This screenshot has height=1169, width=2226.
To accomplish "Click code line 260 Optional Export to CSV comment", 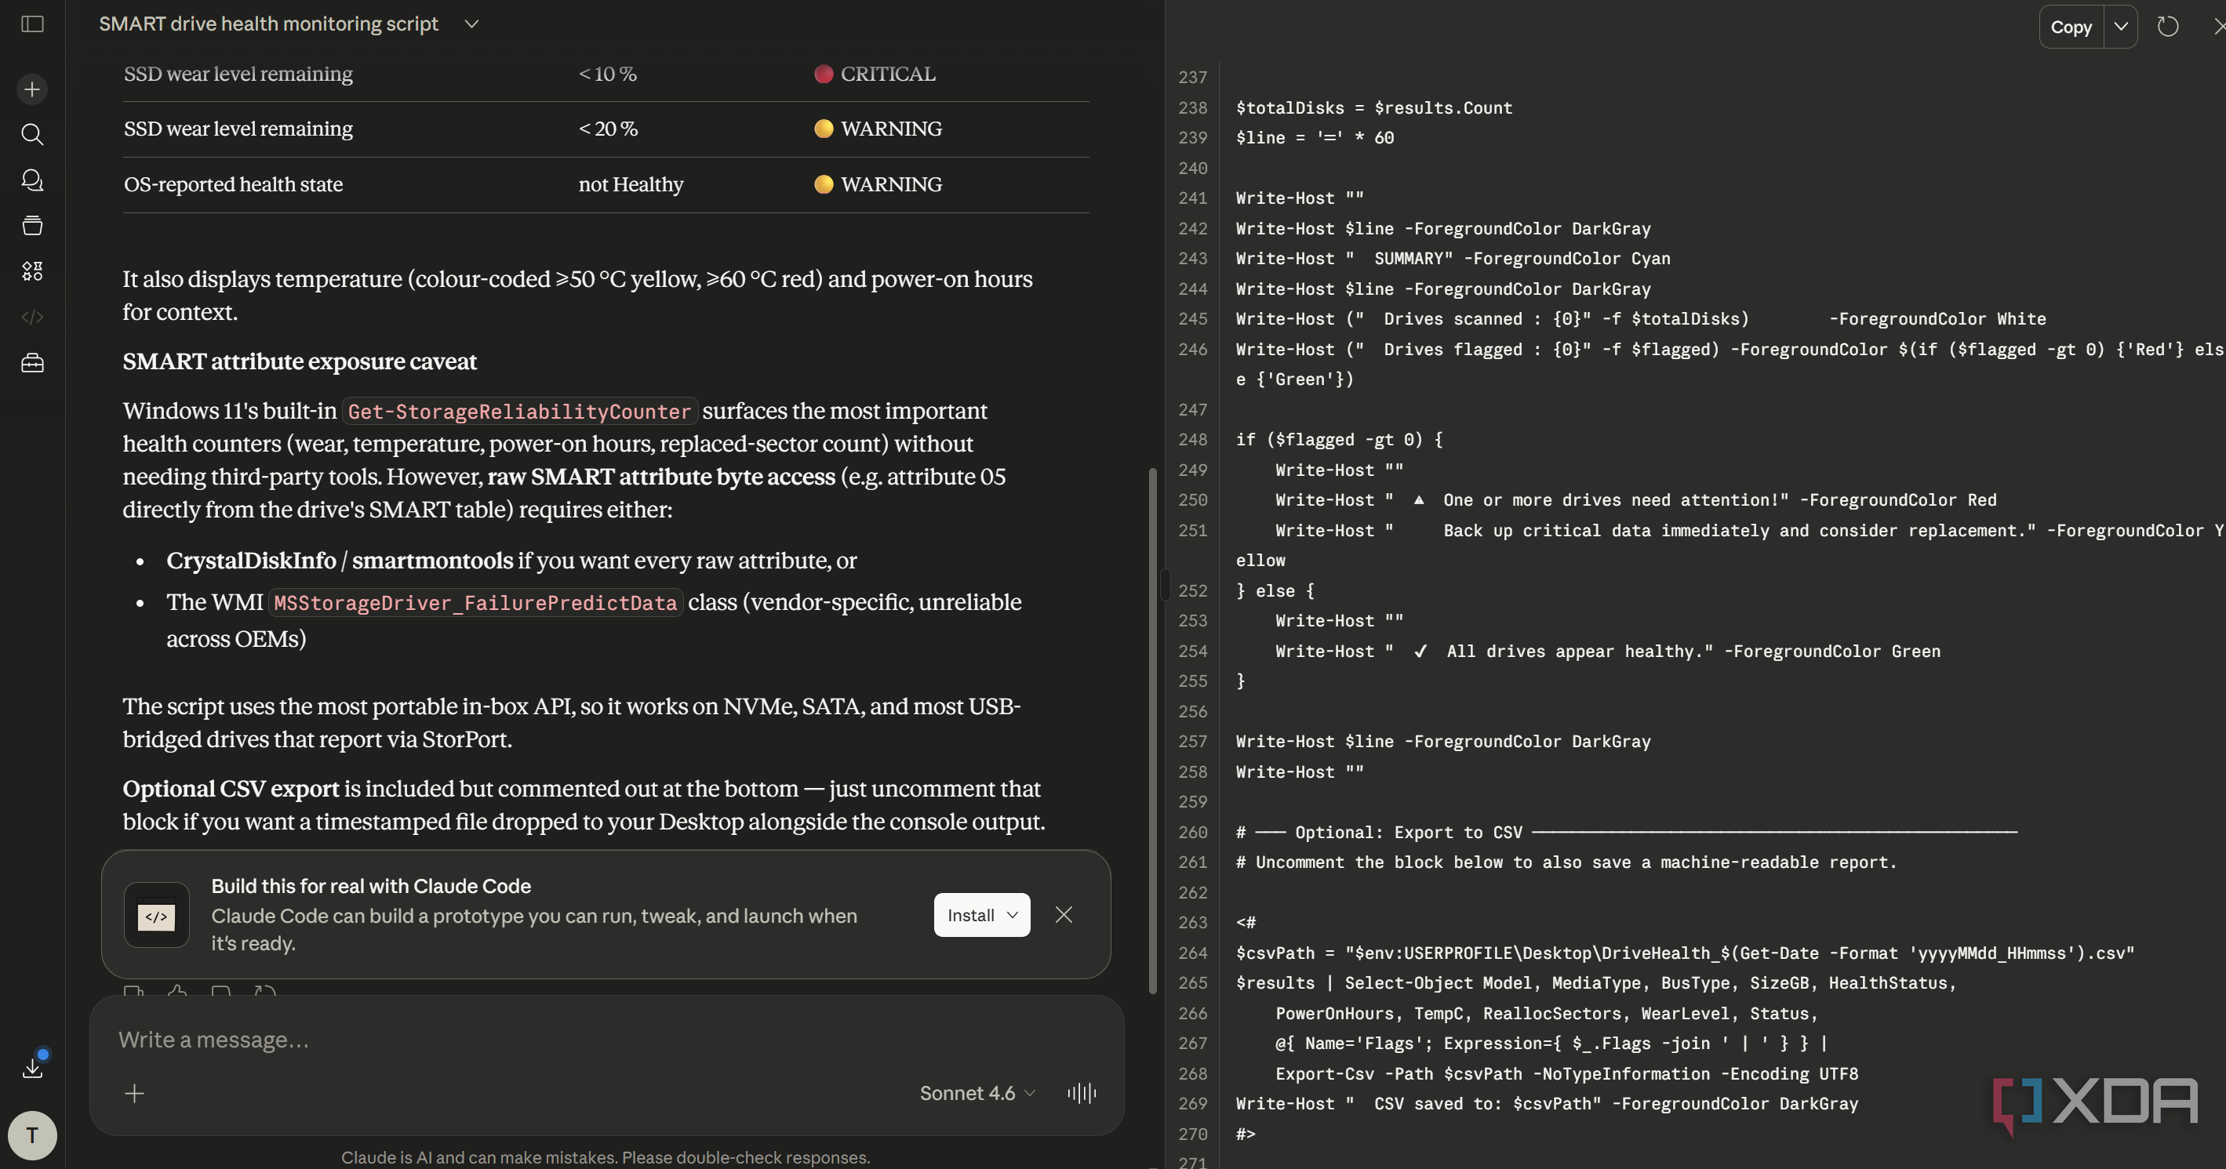I will (1626, 832).
